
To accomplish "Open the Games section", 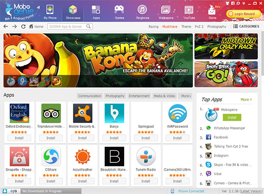I will (119, 12).
